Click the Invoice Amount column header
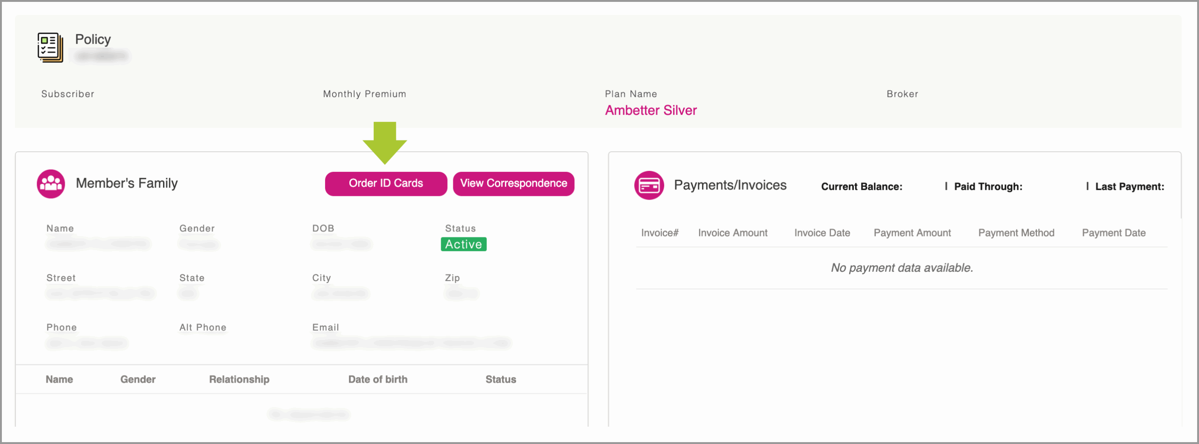Screen dimensions: 1199x444 [733, 232]
